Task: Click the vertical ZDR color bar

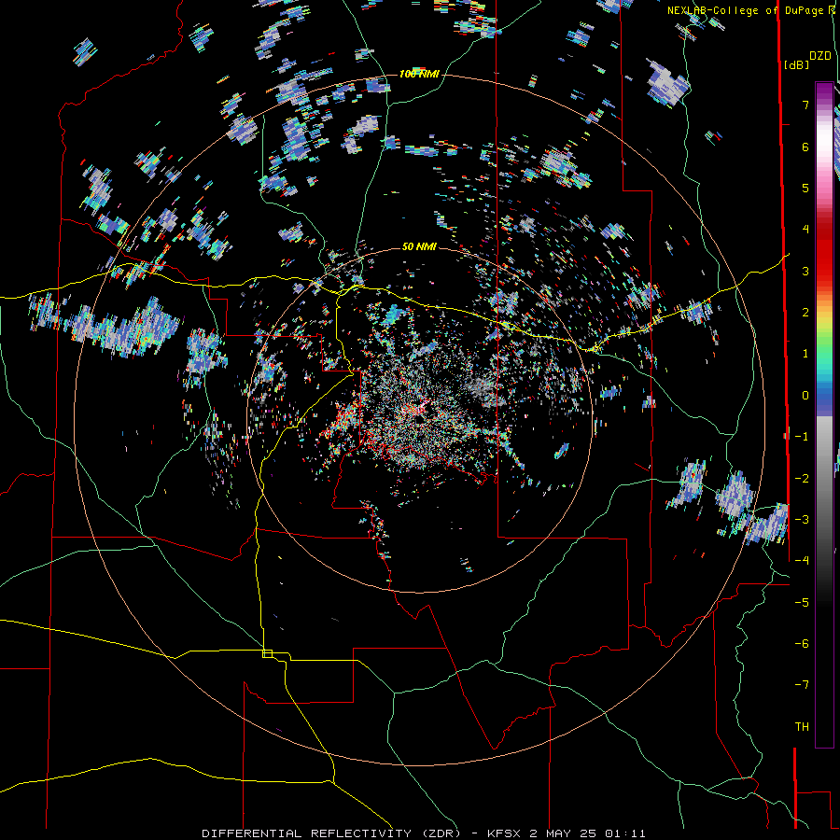Action: (x=824, y=414)
